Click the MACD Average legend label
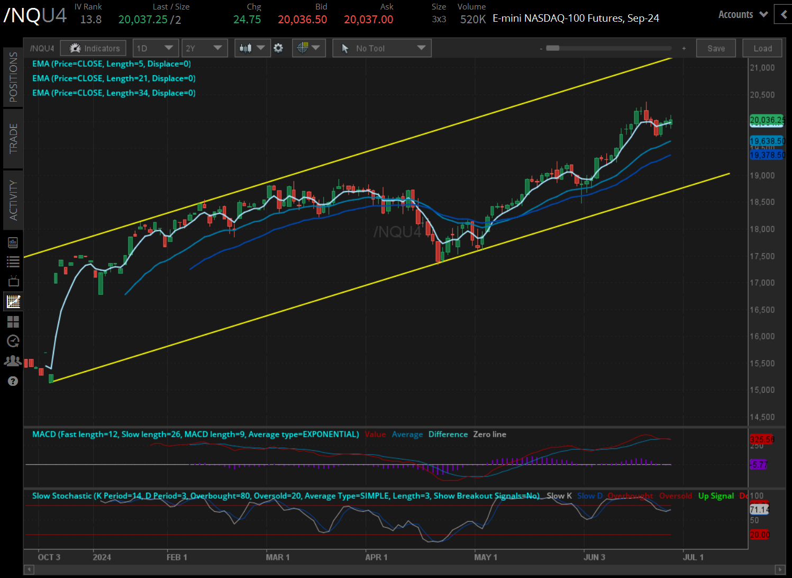The width and height of the screenshot is (792, 578). point(407,434)
